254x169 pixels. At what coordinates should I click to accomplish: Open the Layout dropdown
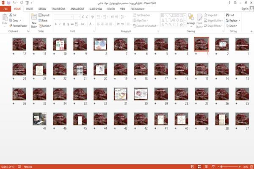pos(44,15)
